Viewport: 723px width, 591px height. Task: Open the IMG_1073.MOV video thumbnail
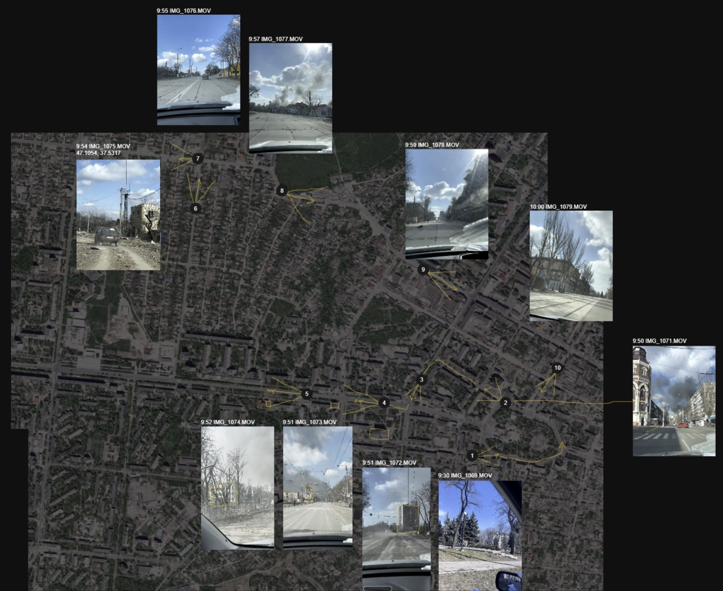318,488
